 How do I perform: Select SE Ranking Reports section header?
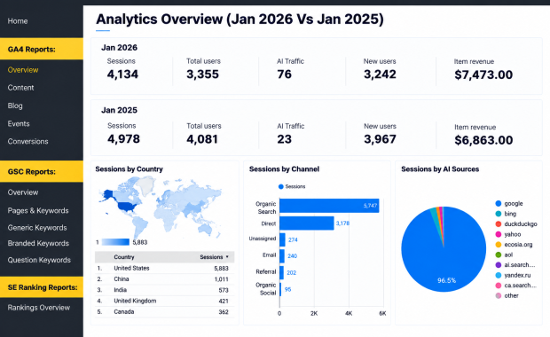point(42,287)
